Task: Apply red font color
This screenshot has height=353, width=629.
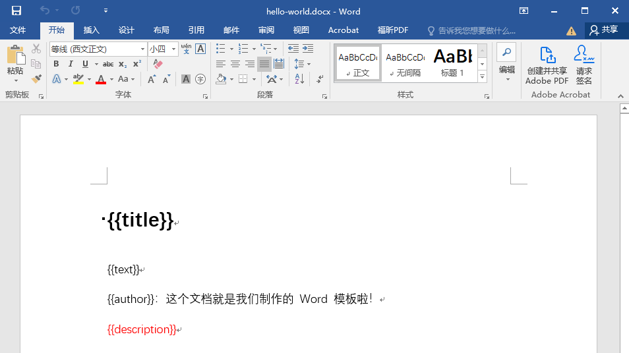Action: click(101, 79)
